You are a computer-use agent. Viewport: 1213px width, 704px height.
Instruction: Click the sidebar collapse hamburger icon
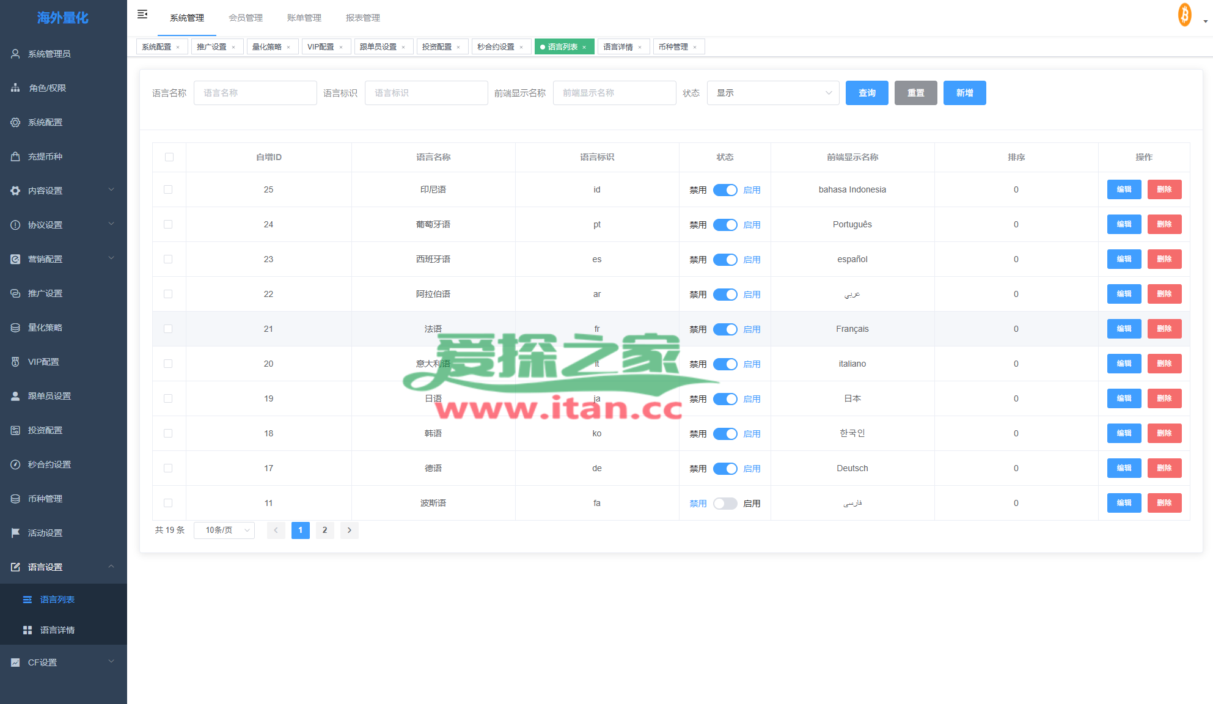142,14
